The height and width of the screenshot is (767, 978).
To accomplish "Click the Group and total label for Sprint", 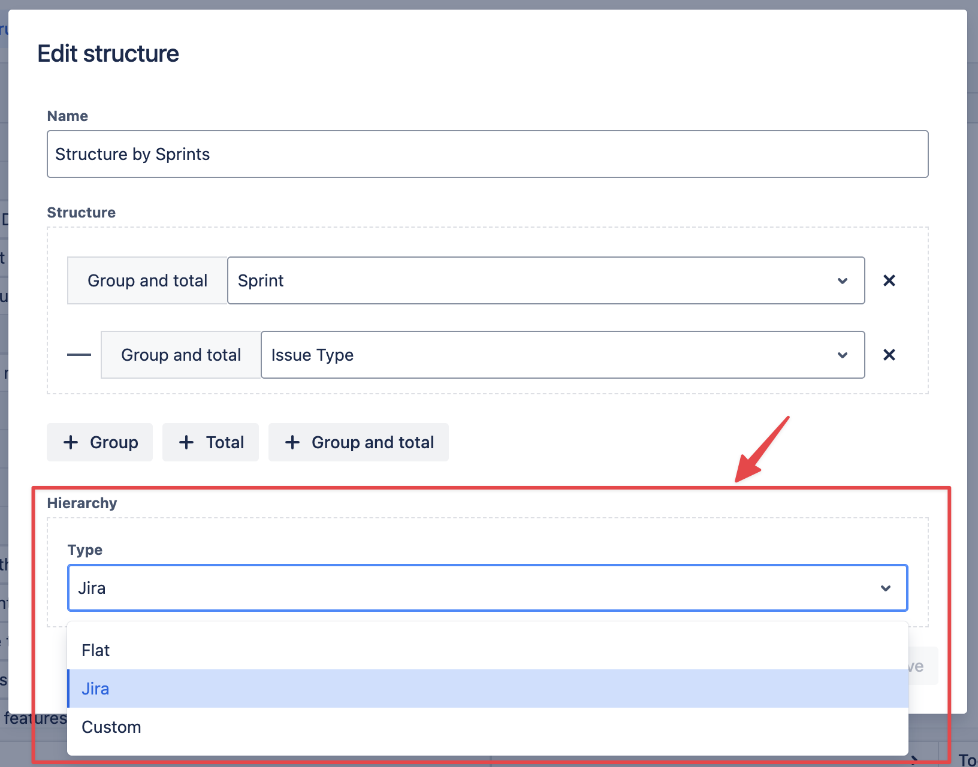I will pyautogui.click(x=147, y=280).
